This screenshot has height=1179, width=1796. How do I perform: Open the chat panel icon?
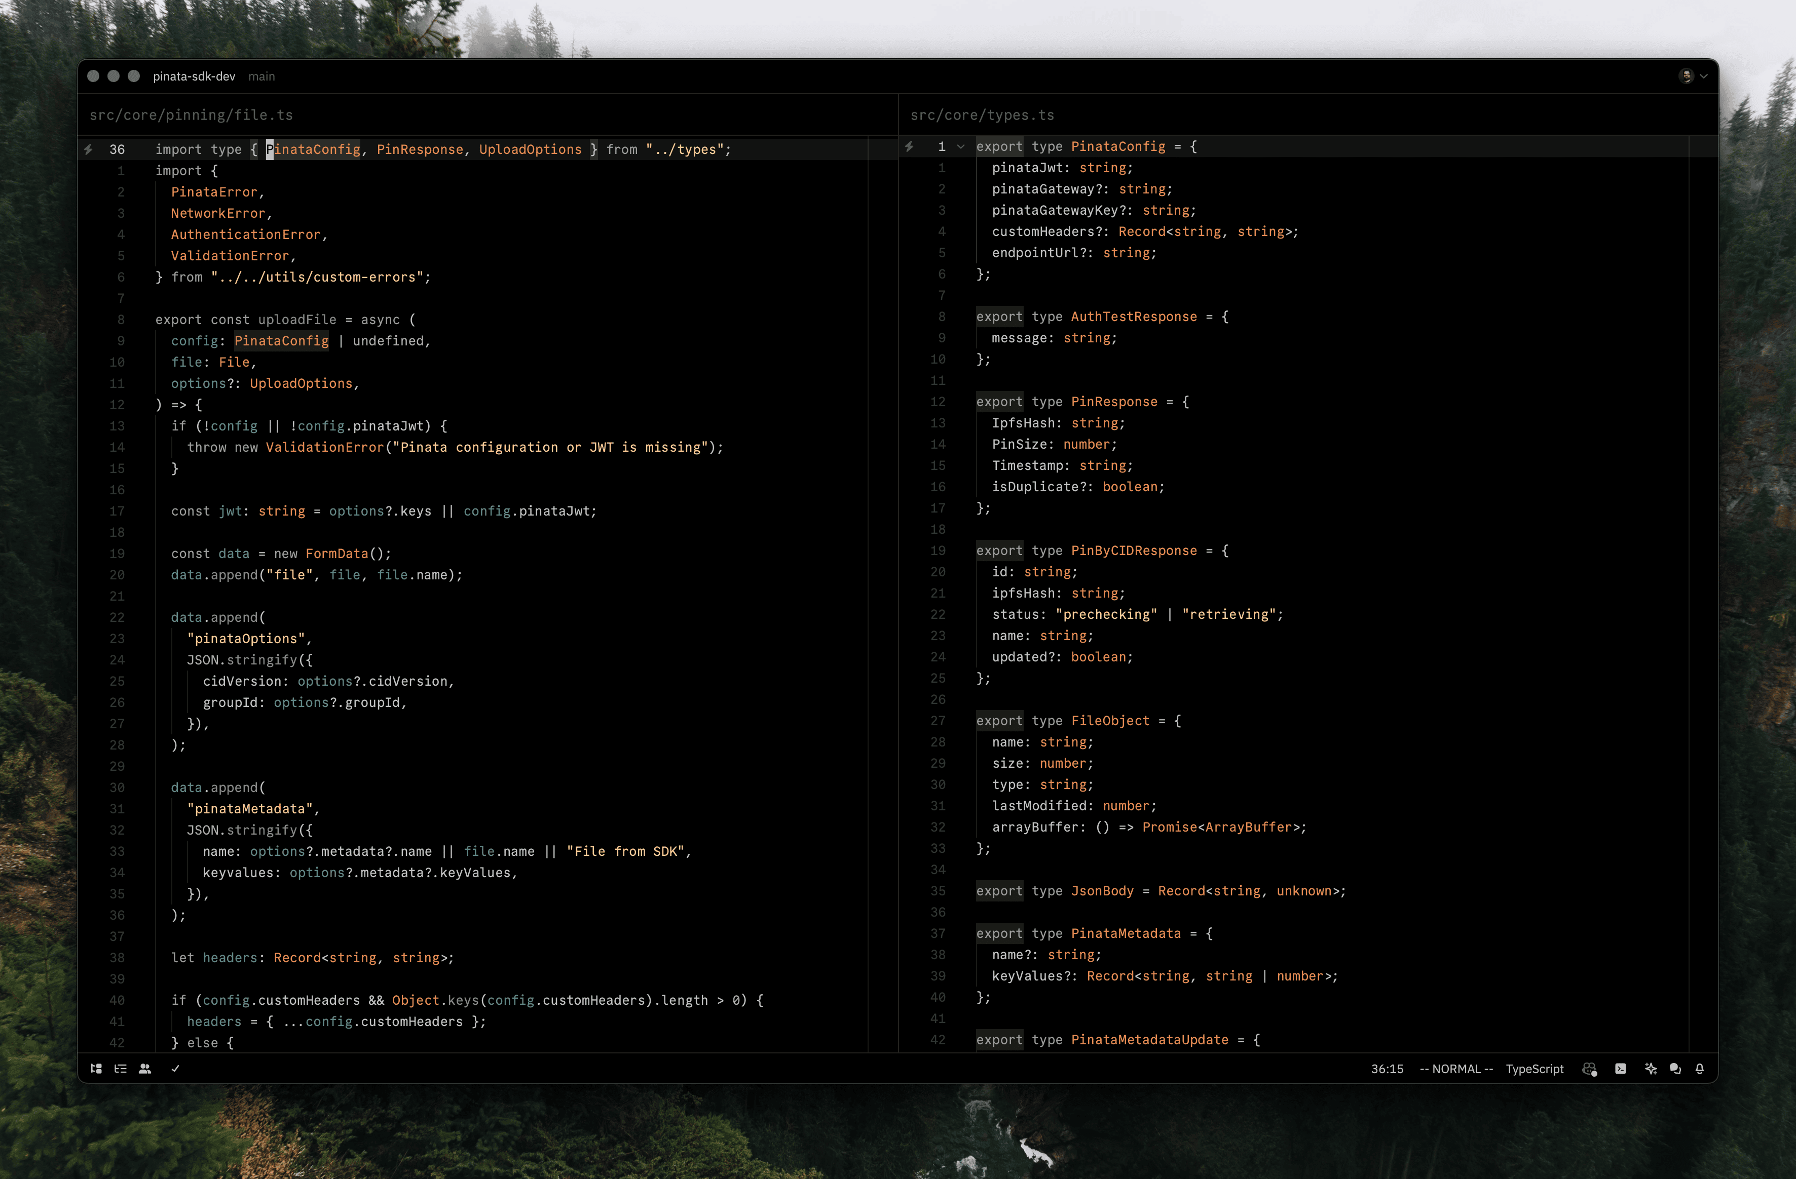pos(1674,1068)
